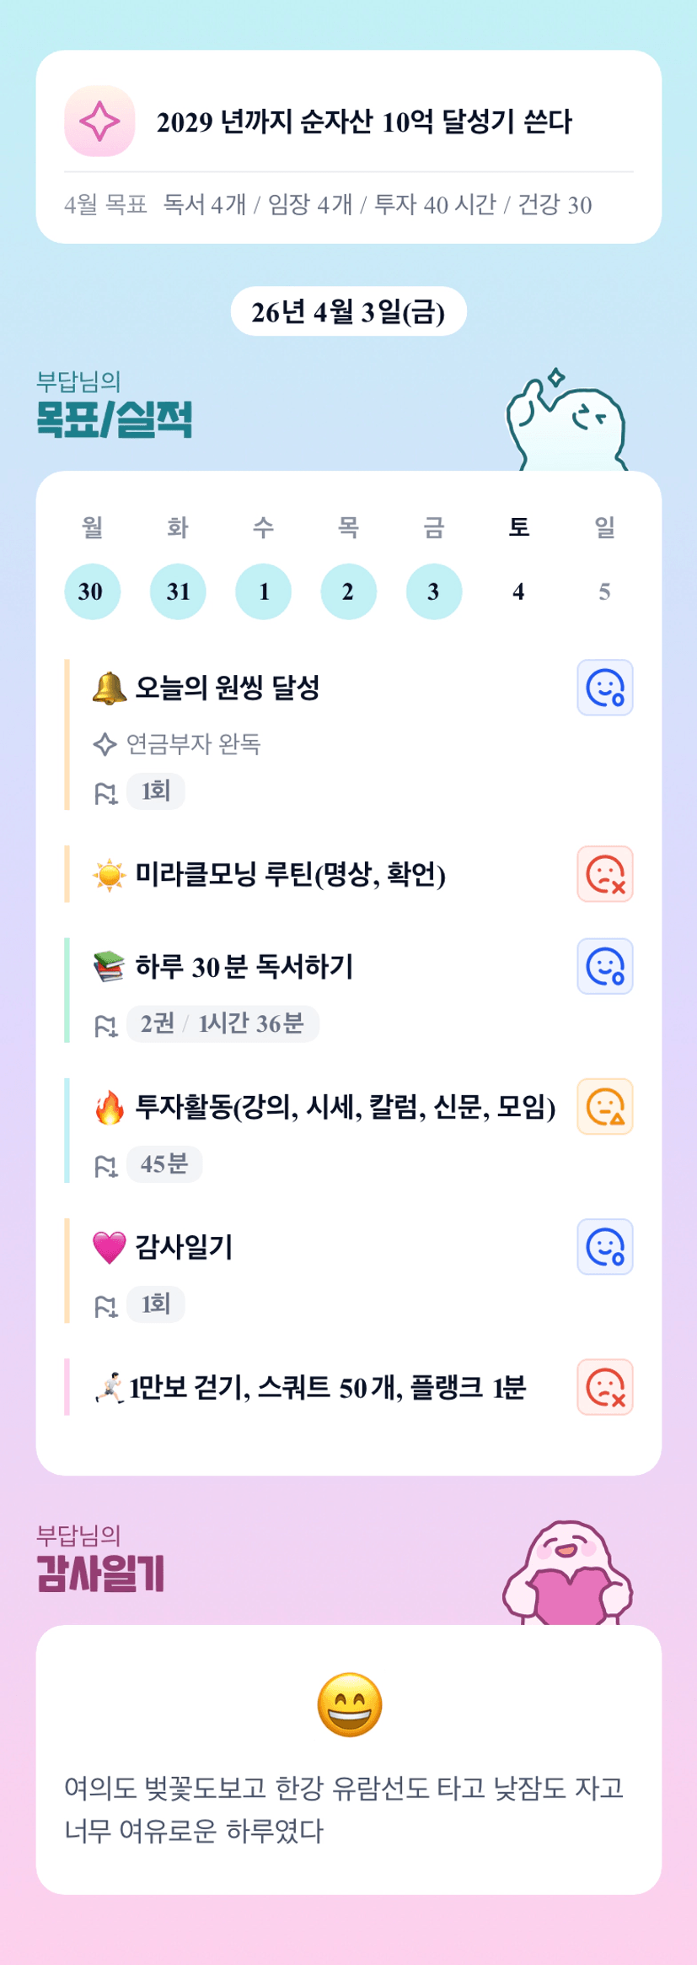Toggle the happy face status on 하루 30분 독서하기
This screenshot has height=1965, width=697.
604,966
